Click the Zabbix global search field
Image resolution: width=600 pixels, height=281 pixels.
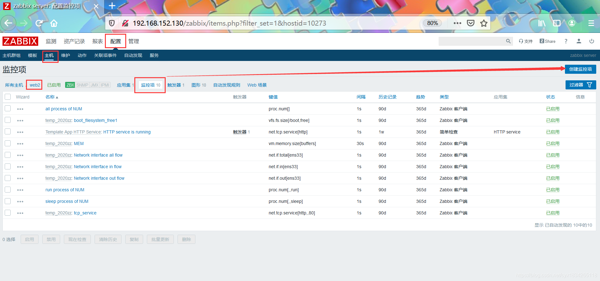tap(472, 41)
